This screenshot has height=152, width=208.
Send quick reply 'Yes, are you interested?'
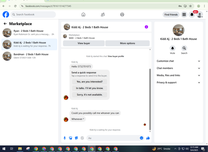pyautogui.click(x=89, y=82)
